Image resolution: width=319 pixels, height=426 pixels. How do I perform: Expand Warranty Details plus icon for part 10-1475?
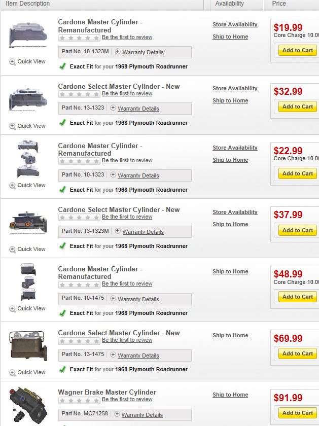pos(113,299)
